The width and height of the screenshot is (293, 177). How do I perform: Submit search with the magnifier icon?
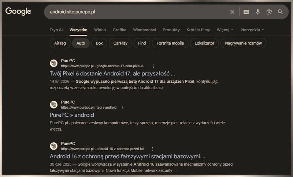pos(280,12)
